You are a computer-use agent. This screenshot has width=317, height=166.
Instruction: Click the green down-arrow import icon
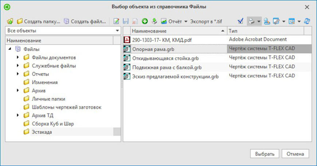coord(154,21)
